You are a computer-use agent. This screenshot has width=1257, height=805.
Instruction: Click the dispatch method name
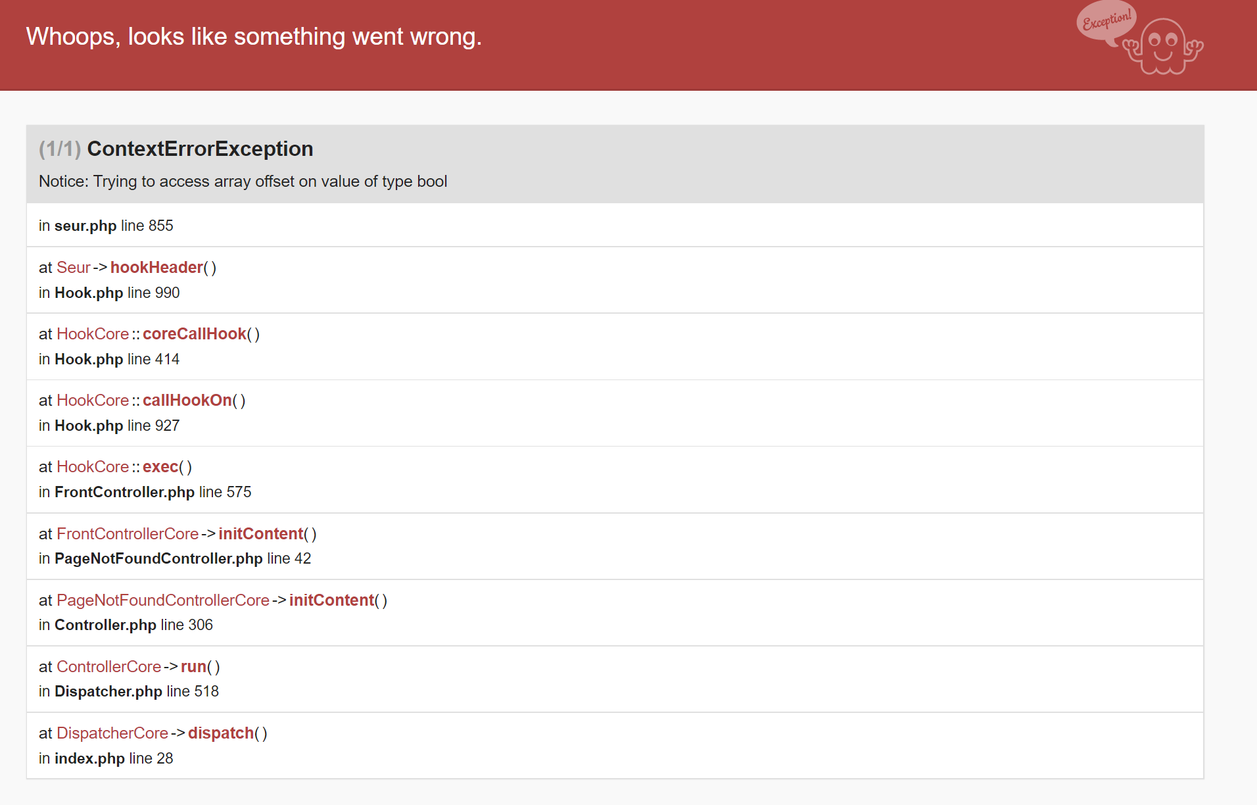tap(221, 733)
